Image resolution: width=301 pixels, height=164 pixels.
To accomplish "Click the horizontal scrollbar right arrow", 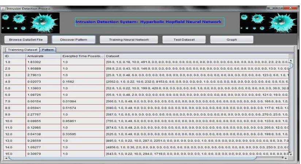I will point(286,158).
